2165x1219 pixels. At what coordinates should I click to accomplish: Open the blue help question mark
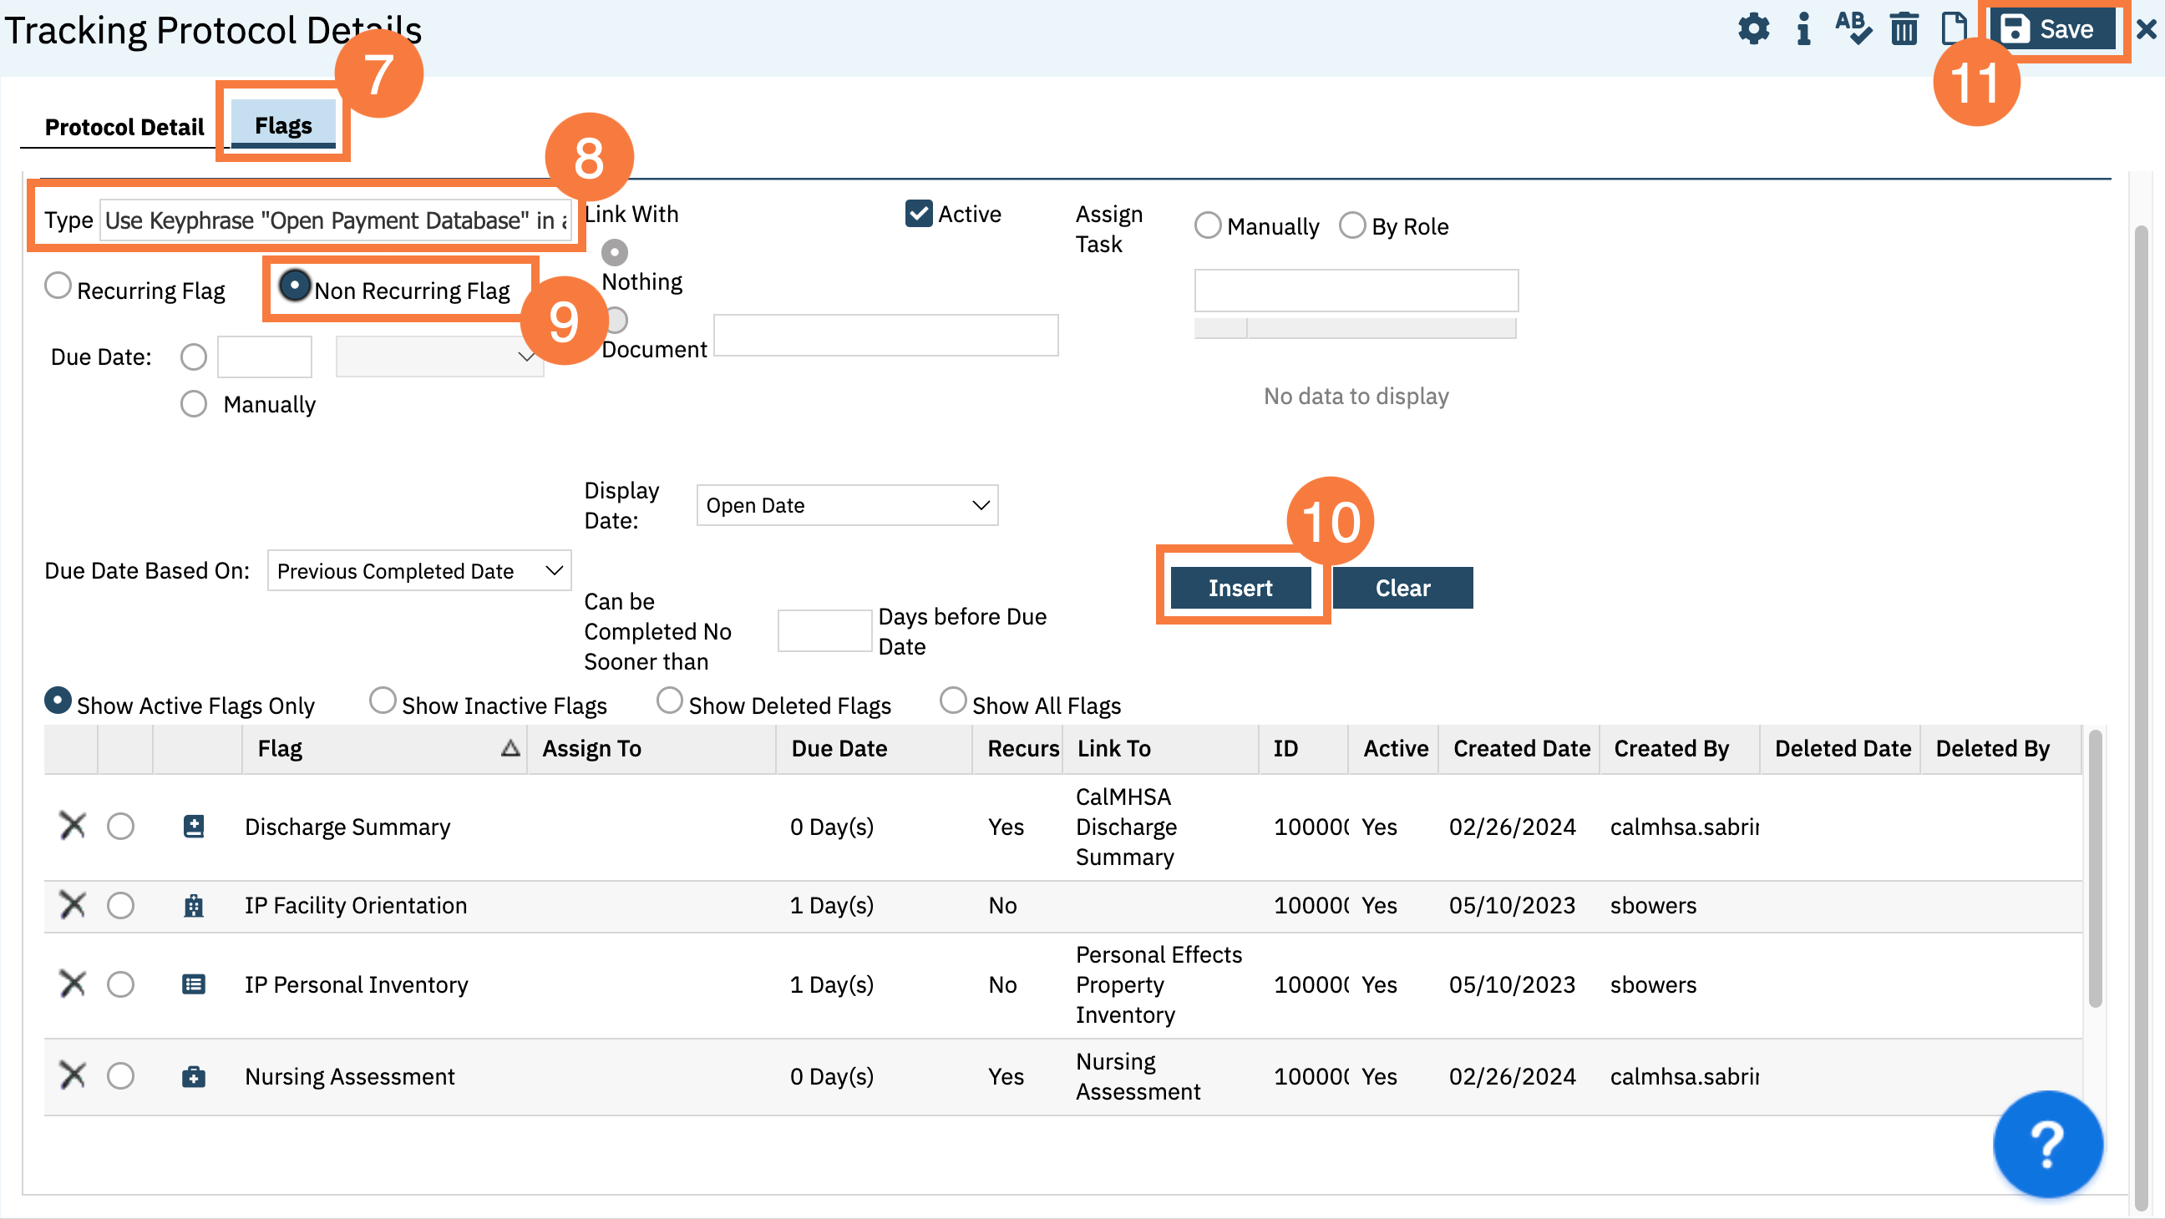pyautogui.click(x=2047, y=1143)
